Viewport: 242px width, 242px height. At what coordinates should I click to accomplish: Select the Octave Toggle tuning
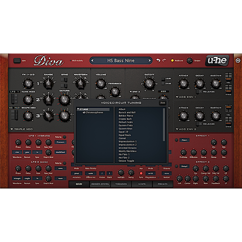126,161
